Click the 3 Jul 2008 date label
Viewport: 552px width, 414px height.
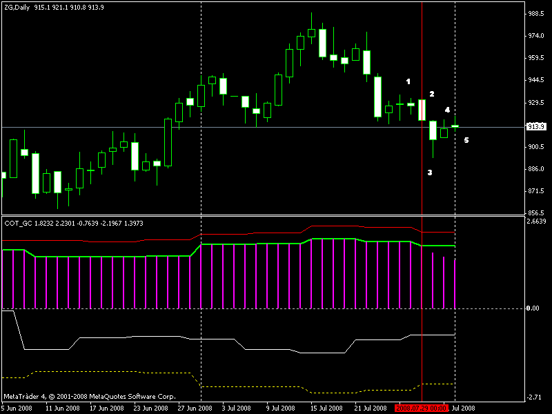(x=236, y=408)
